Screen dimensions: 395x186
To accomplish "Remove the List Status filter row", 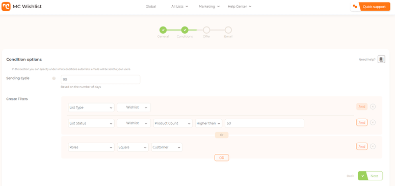I will pyautogui.click(x=373, y=122).
